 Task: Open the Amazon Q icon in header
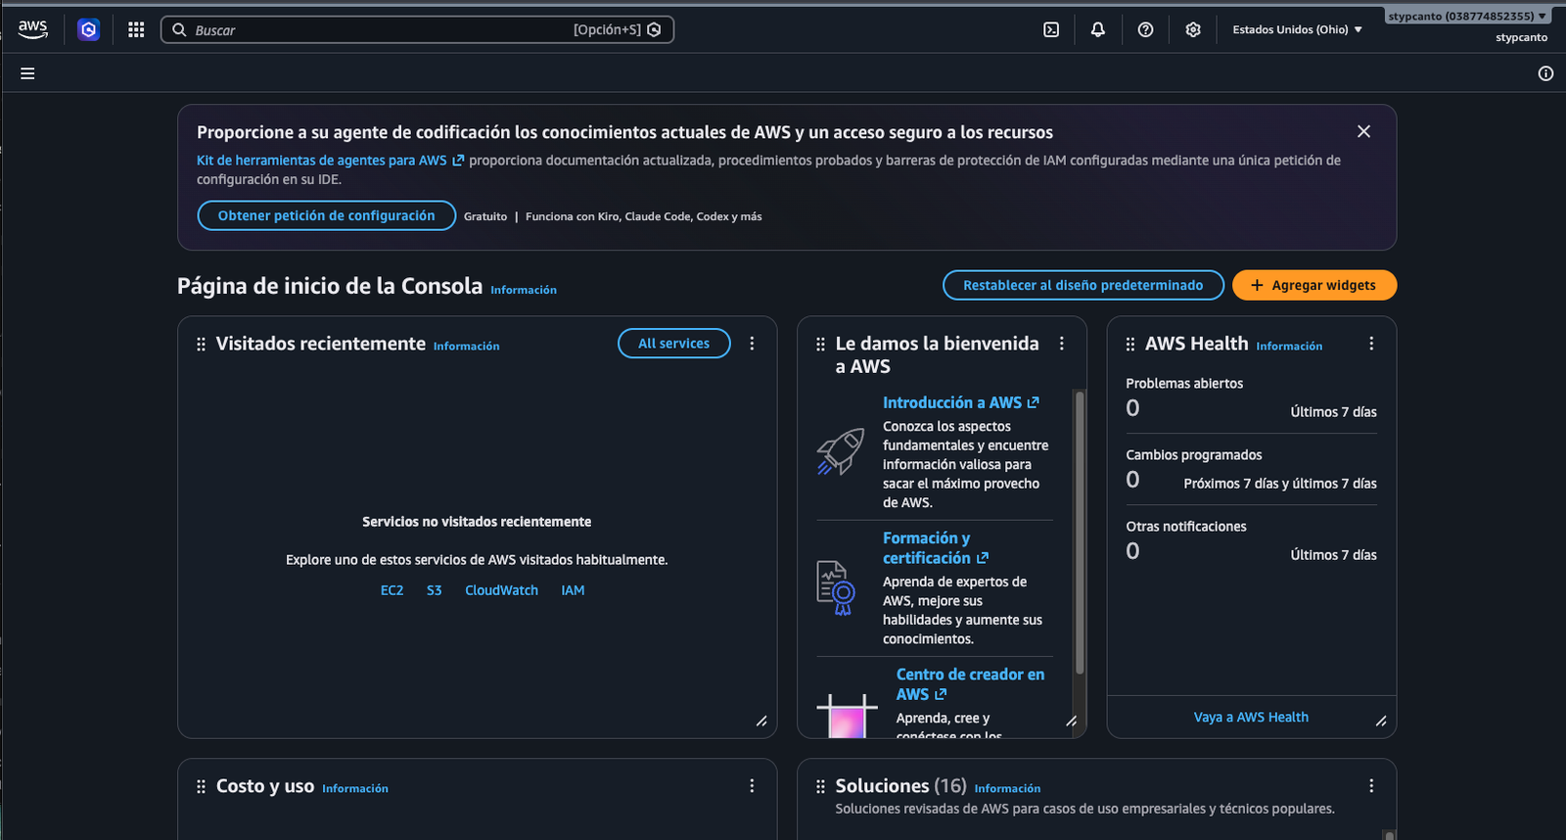tap(89, 29)
